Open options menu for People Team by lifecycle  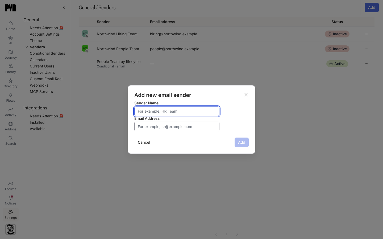pyautogui.click(x=367, y=64)
